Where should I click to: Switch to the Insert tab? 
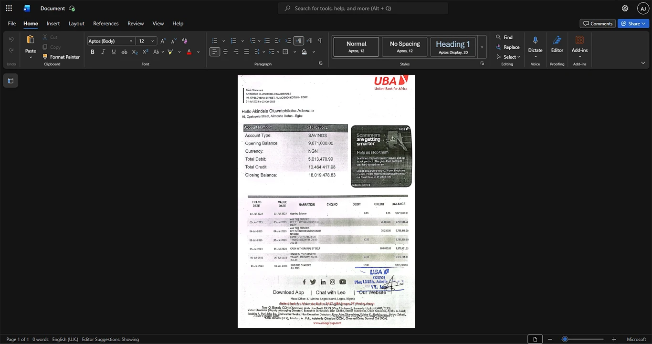[x=53, y=23]
